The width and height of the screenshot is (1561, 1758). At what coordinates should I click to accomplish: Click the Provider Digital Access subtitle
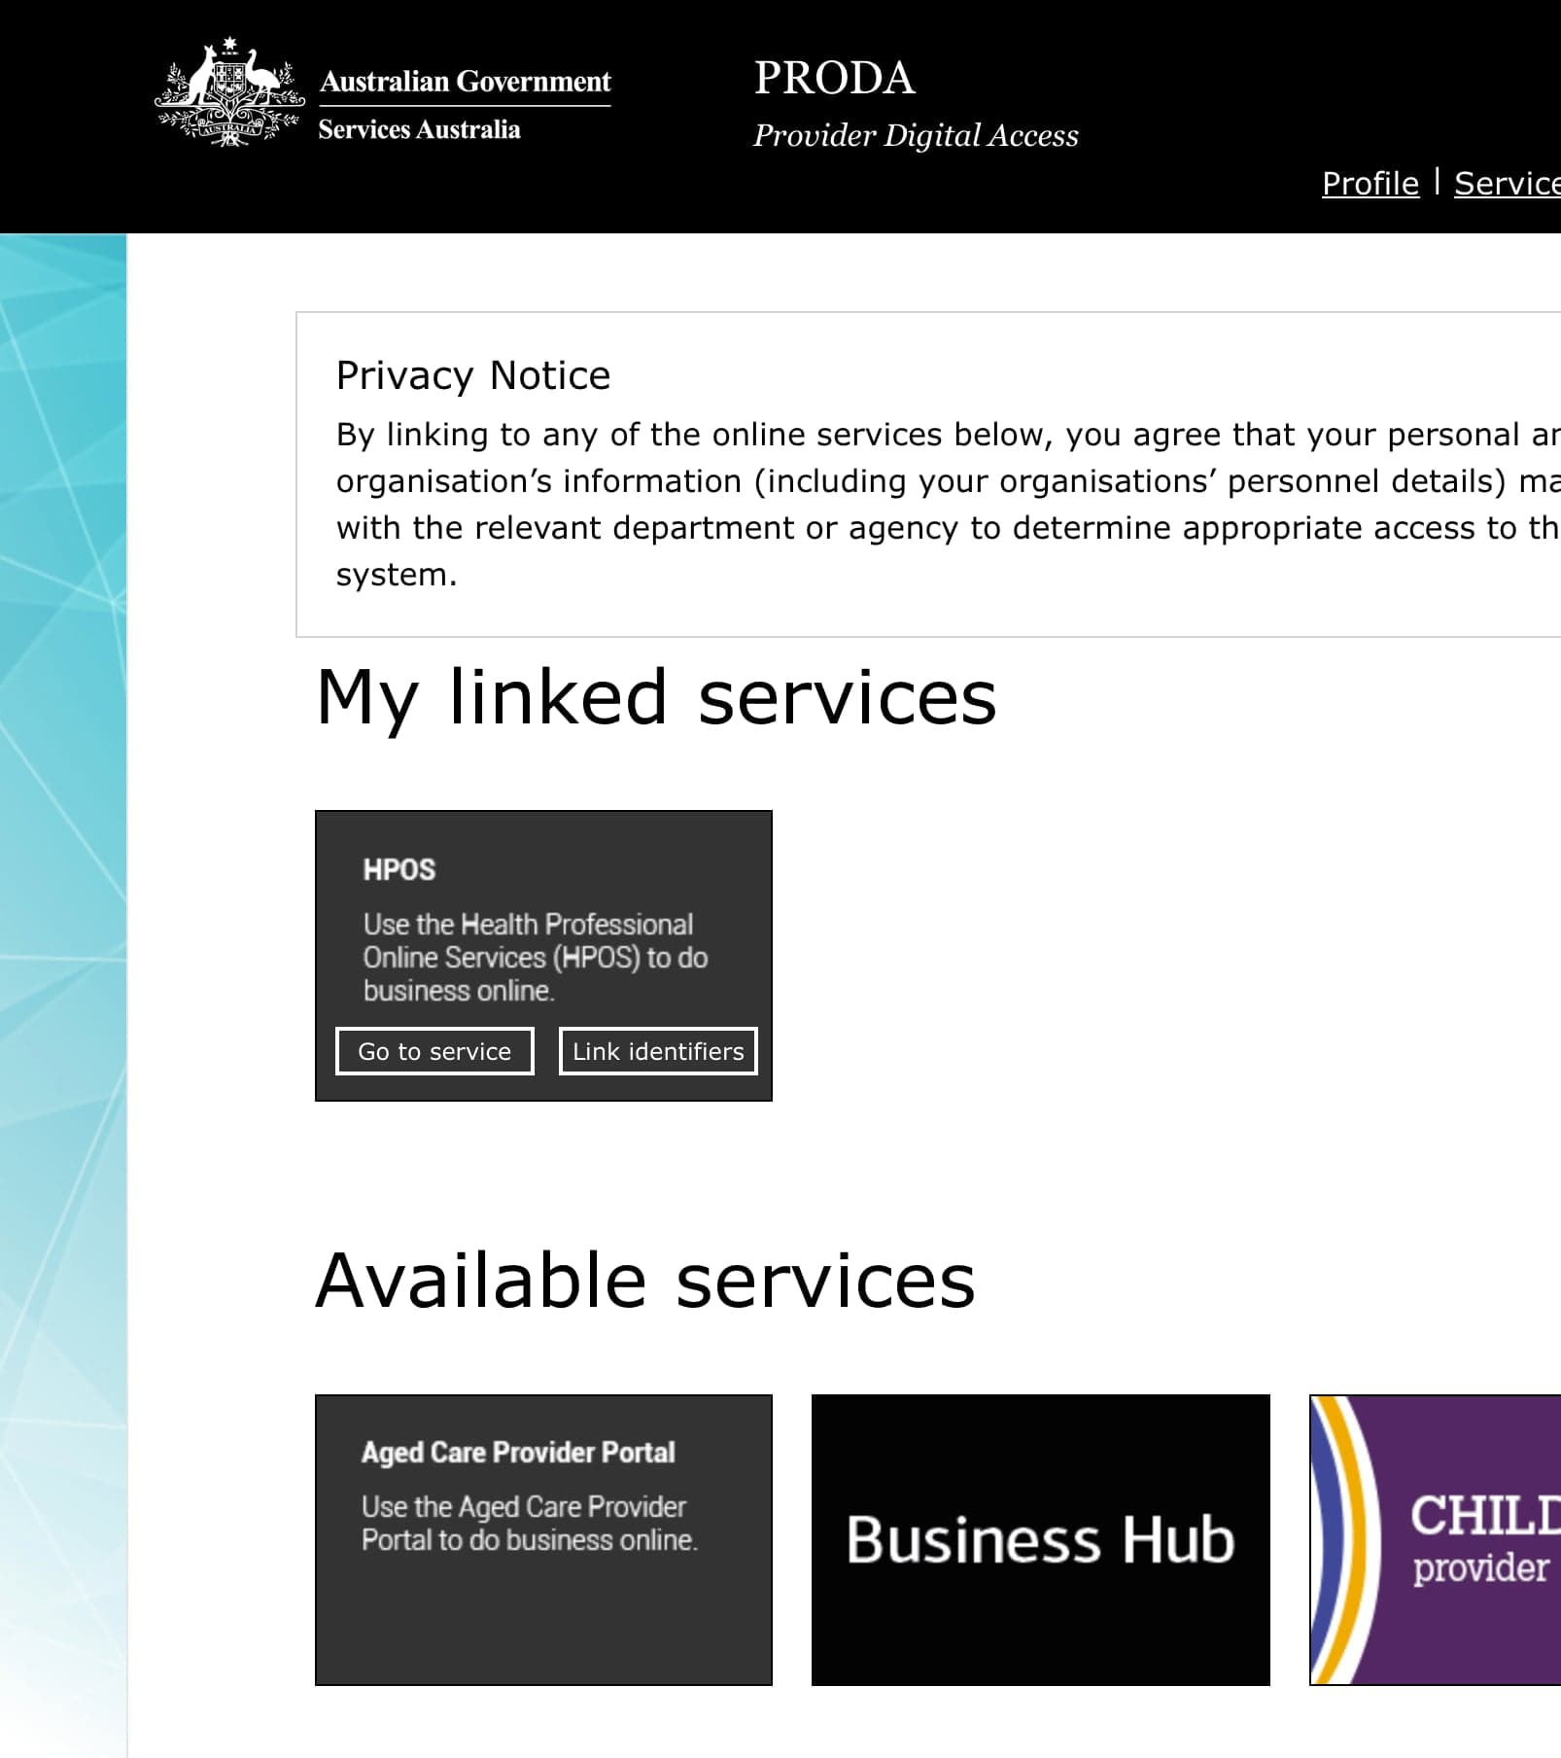coord(917,135)
